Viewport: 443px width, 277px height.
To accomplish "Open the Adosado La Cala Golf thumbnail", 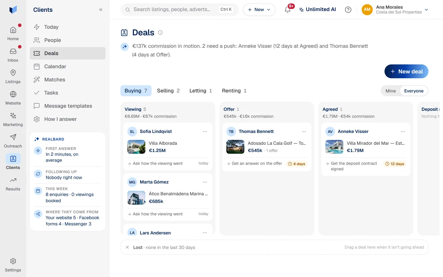I will click(235, 147).
